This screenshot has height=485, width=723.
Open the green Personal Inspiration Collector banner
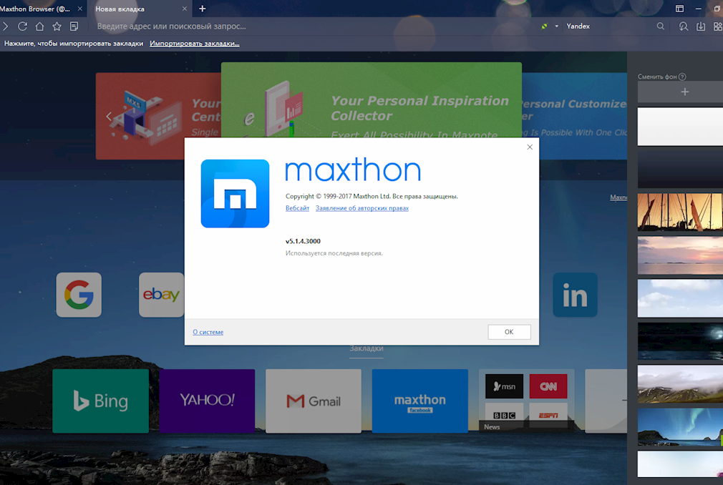click(372, 100)
